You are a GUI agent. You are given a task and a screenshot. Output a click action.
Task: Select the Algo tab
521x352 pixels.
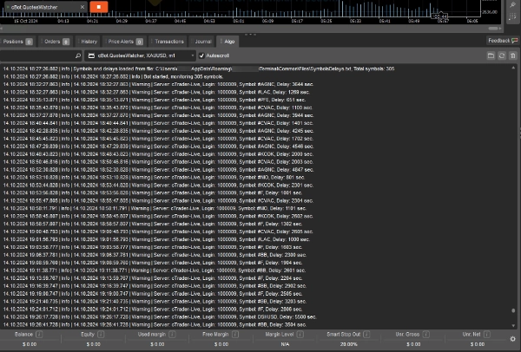pyautogui.click(x=229, y=41)
